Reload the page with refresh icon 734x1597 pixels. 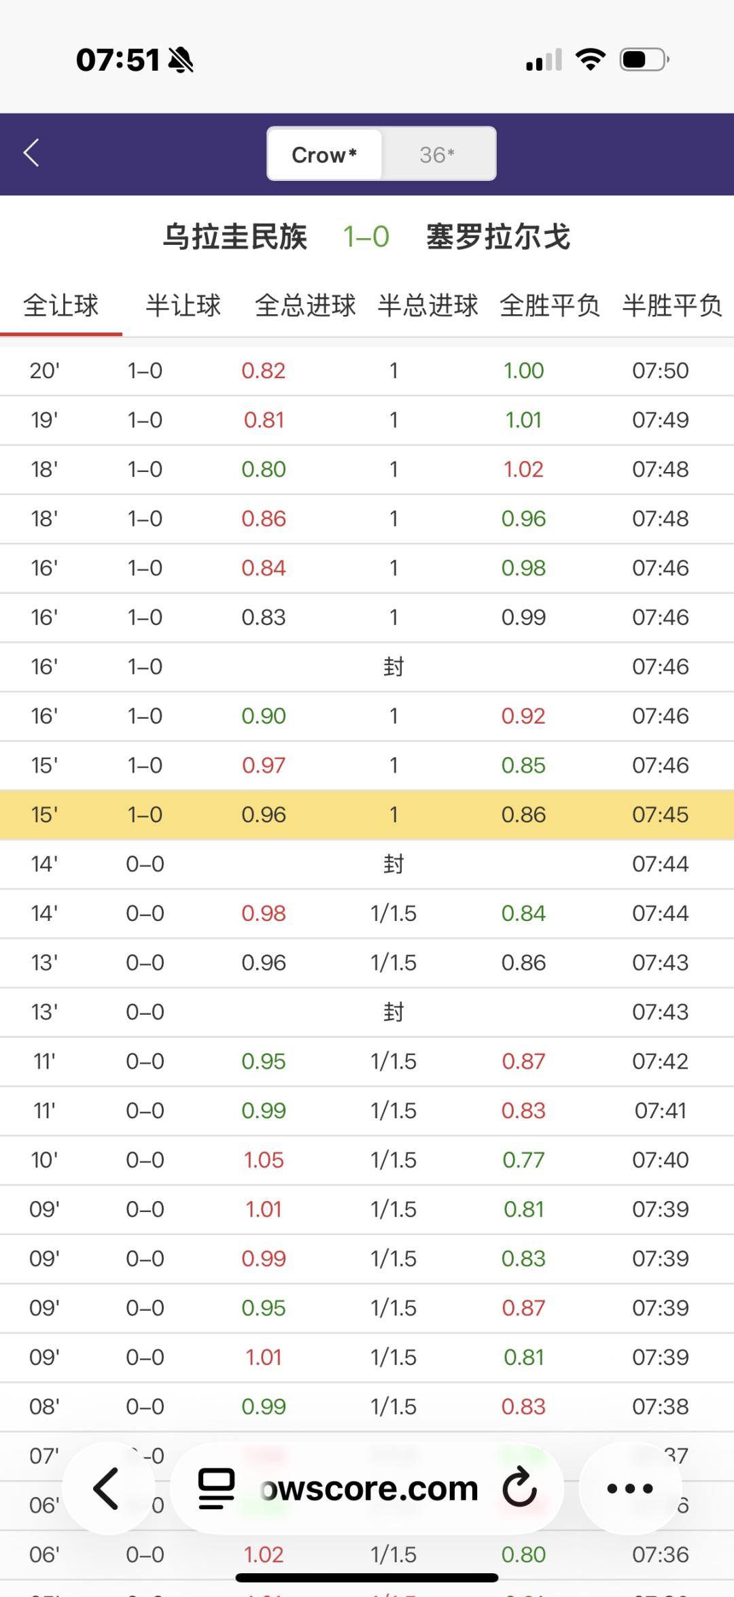tap(520, 1488)
